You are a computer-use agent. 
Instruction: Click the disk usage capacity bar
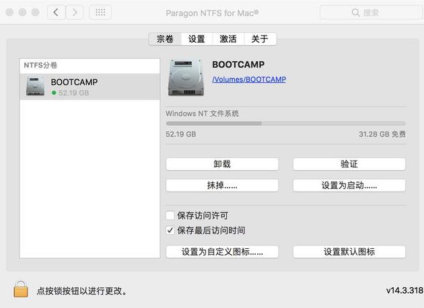285,123
